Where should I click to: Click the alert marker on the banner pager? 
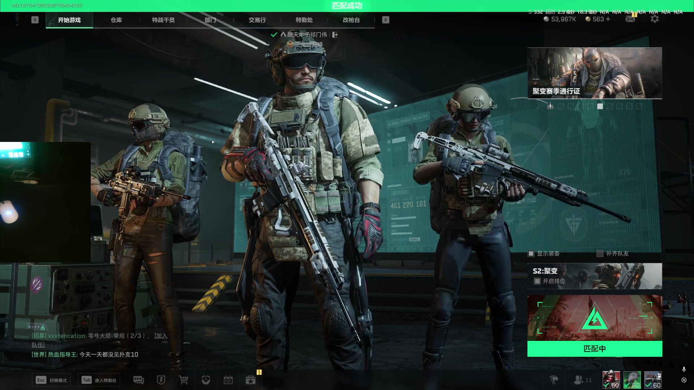(550, 106)
